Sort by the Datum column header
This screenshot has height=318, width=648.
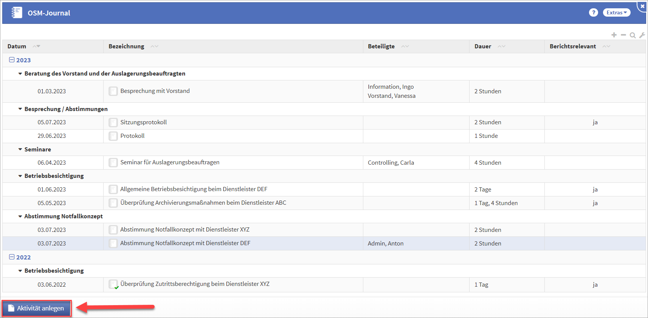pyautogui.click(x=17, y=46)
